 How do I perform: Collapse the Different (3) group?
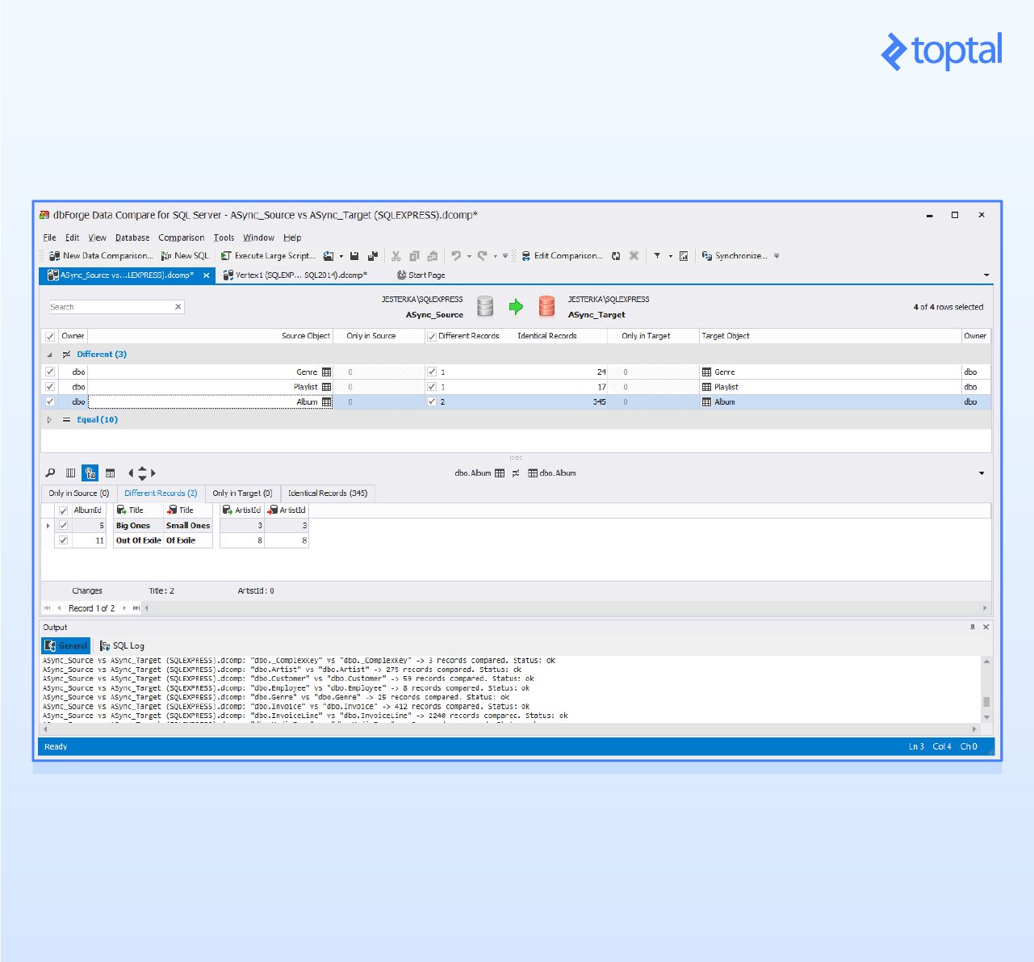[50, 354]
